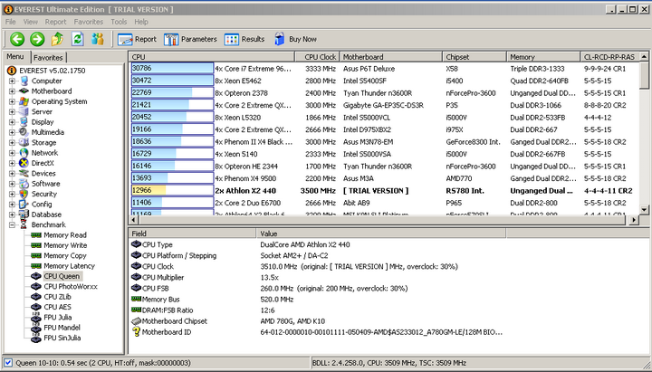This screenshot has width=652, height=372.
Task: Switch to the Menu tab
Action: coord(15,56)
